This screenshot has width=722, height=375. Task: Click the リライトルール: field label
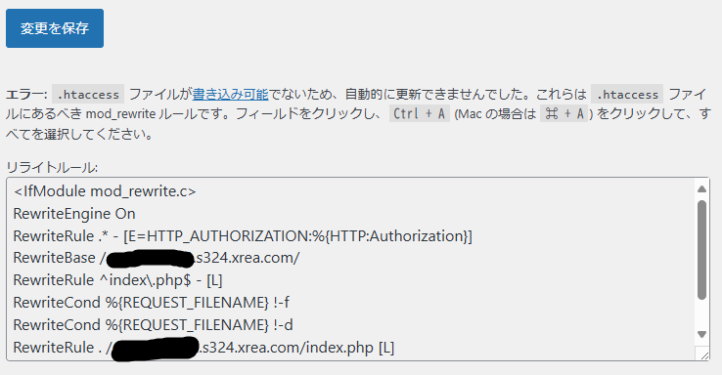(x=52, y=168)
